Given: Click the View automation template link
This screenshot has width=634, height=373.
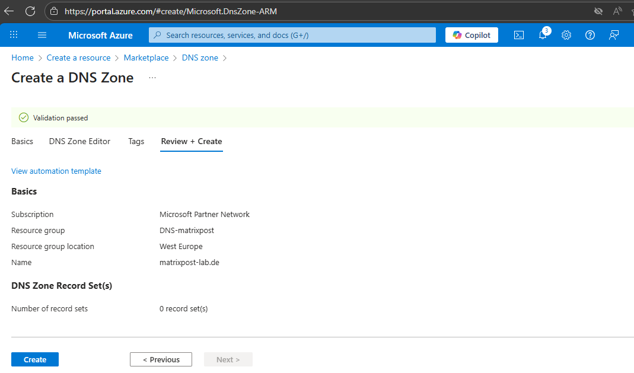Looking at the screenshot, I should click(x=56, y=171).
